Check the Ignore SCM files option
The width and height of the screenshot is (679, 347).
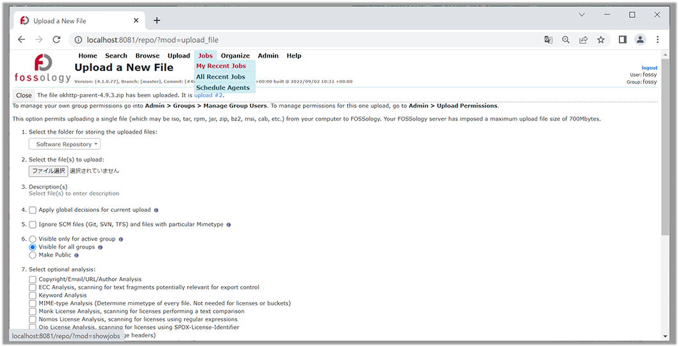(x=33, y=225)
